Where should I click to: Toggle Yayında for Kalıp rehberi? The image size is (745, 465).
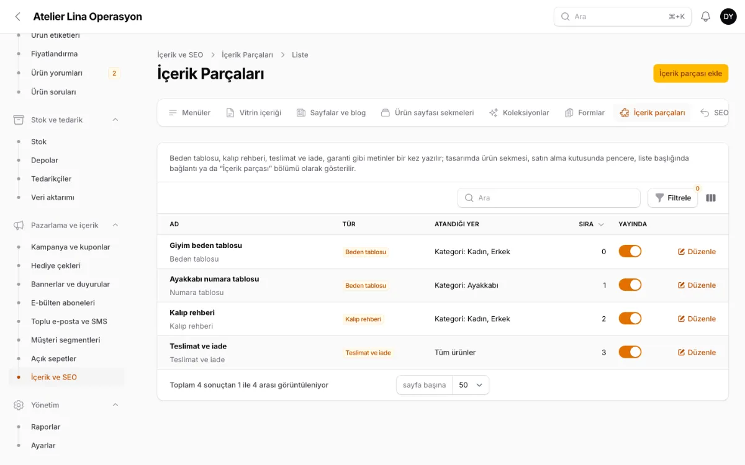(630, 318)
